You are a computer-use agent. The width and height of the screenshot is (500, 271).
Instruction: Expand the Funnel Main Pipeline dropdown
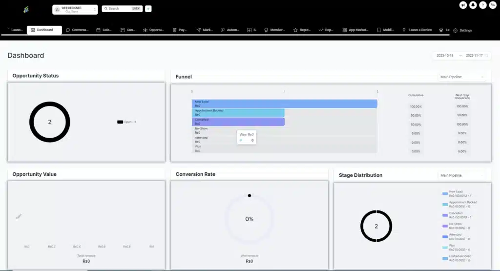click(462, 77)
